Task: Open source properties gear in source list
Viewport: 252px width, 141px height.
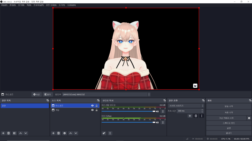Action: click(65, 133)
